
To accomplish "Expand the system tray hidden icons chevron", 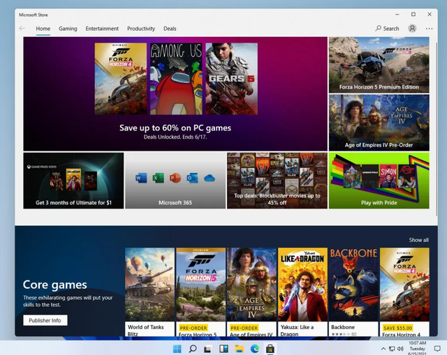I will [383, 348].
